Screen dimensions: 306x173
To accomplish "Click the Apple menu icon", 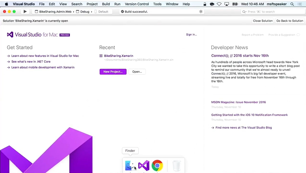I will 7,4.
